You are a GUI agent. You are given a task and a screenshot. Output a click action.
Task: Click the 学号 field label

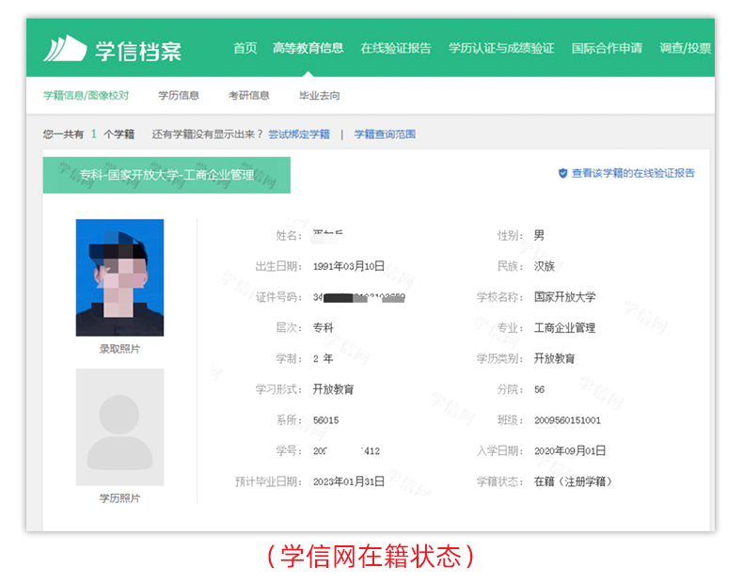289,451
